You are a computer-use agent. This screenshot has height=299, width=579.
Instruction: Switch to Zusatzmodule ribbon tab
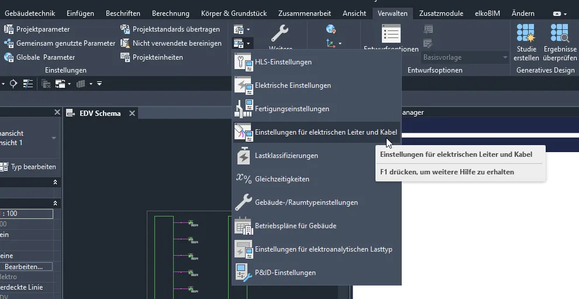(441, 13)
